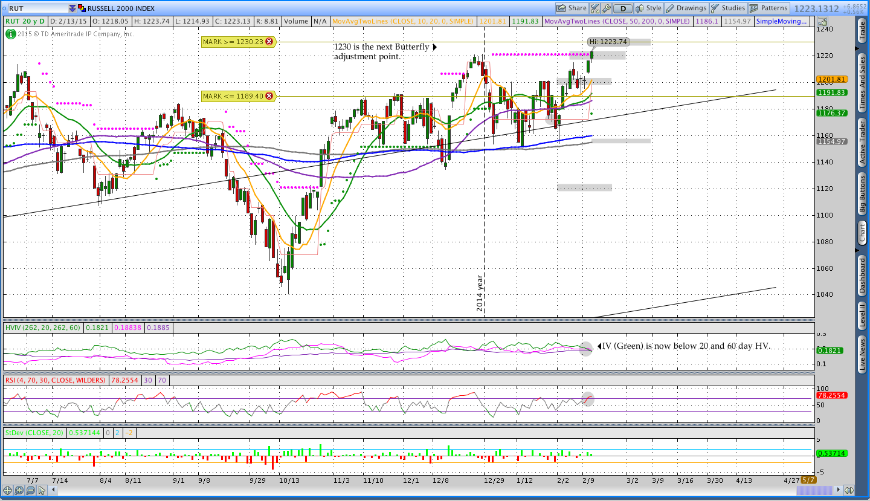Click the H: 1223.74 high value

[x=151, y=21]
